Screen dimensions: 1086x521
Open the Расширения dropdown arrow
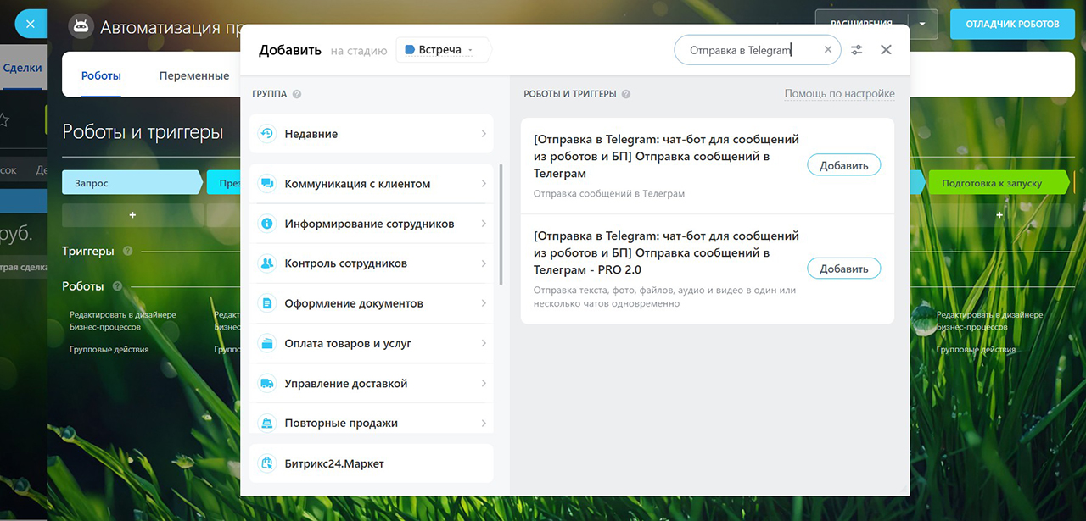pyautogui.click(x=922, y=25)
